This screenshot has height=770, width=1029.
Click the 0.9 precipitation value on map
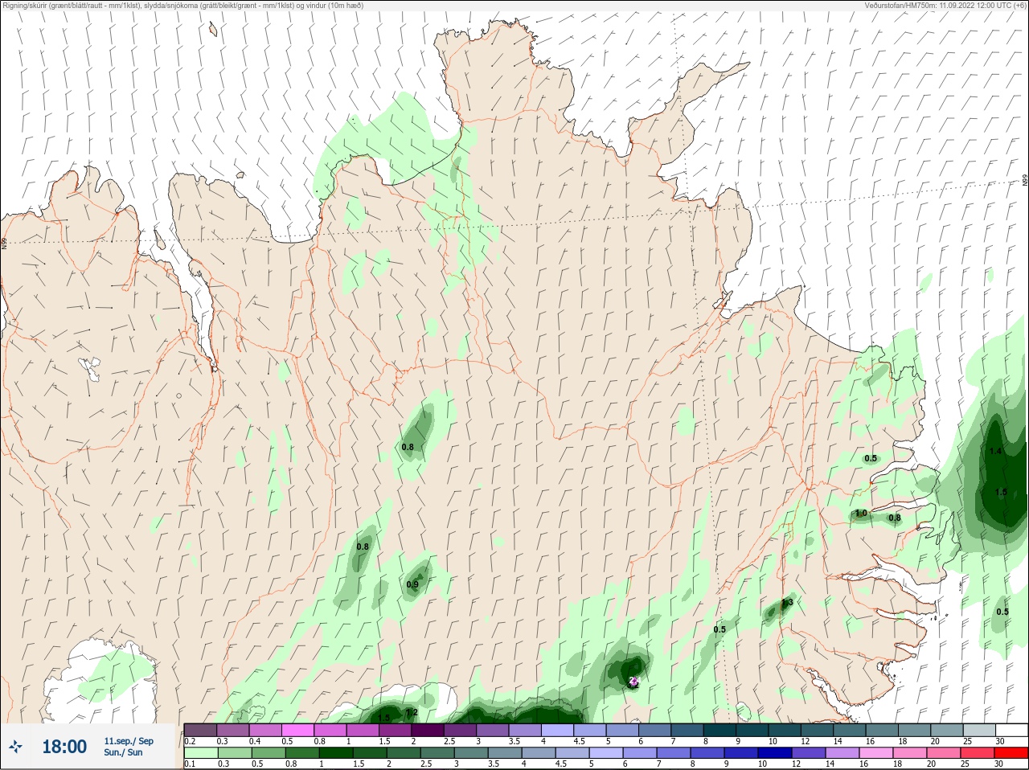[x=412, y=585]
